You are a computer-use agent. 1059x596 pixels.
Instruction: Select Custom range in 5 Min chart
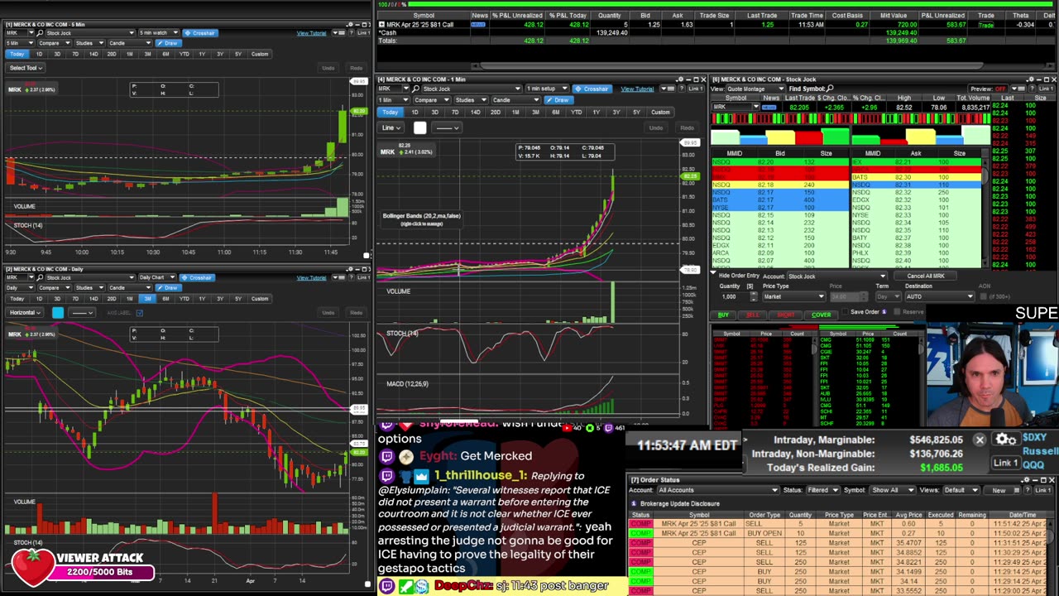[x=260, y=54]
